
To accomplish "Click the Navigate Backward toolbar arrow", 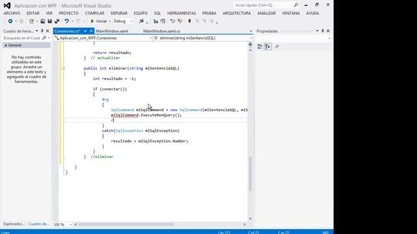I will click(10, 21).
